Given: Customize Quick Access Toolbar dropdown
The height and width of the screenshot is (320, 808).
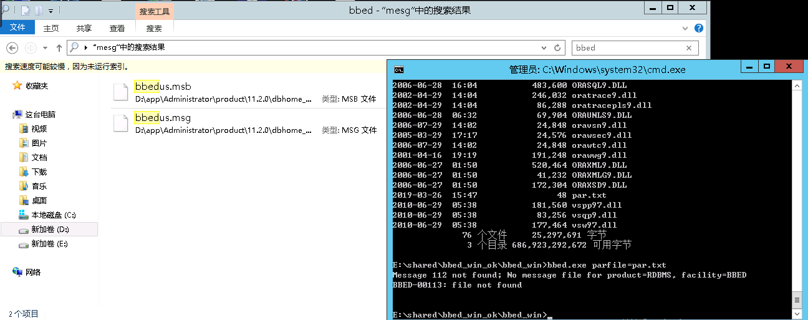Looking at the screenshot, I should (51, 11).
